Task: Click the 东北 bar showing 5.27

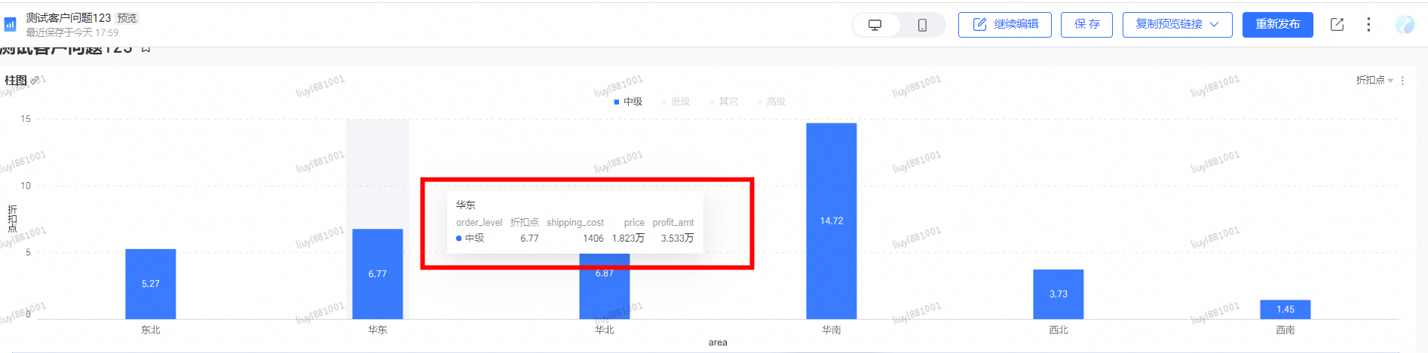Action: [150, 284]
